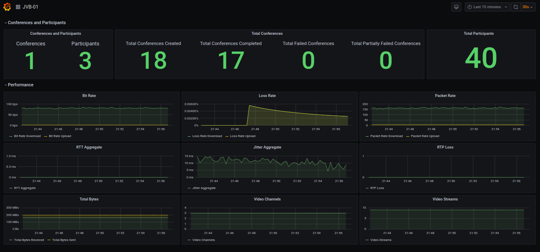The image size is (540, 252).
Task: Click the 0.00600% axis label in Loss Rate
Action: [x=191, y=104]
